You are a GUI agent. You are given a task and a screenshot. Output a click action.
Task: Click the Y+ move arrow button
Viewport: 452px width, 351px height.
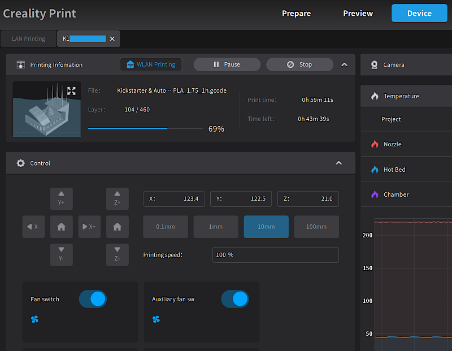[x=62, y=199]
